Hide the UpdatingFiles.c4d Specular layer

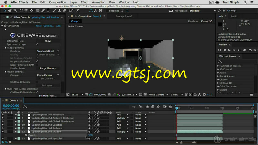tap(3, 139)
